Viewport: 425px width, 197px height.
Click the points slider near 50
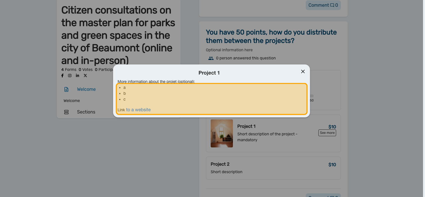tap(312, 96)
